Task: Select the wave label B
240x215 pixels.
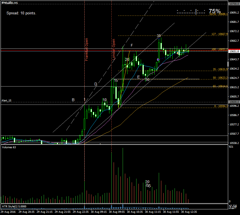Action: 73,100
